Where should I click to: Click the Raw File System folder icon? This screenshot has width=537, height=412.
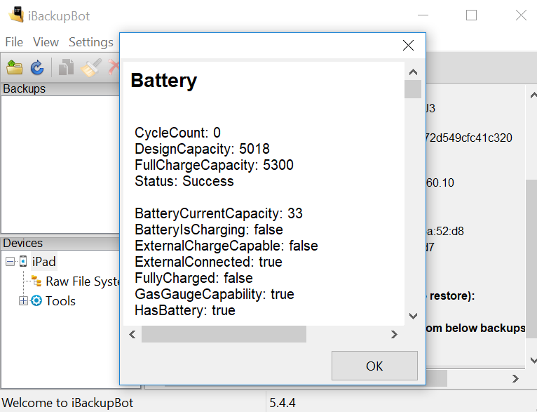[x=36, y=281]
